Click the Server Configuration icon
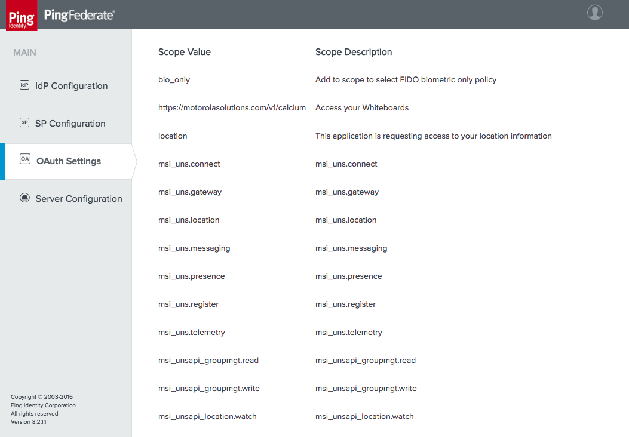Image resolution: width=629 pixels, height=437 pixels. pos(25,198)
